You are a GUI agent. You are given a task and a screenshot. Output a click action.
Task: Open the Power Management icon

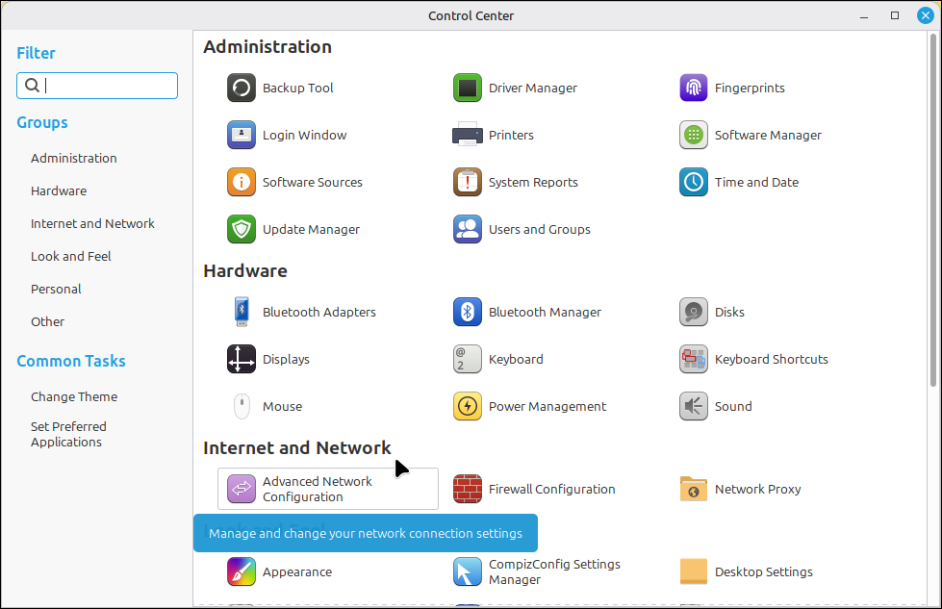click(468, 406)
